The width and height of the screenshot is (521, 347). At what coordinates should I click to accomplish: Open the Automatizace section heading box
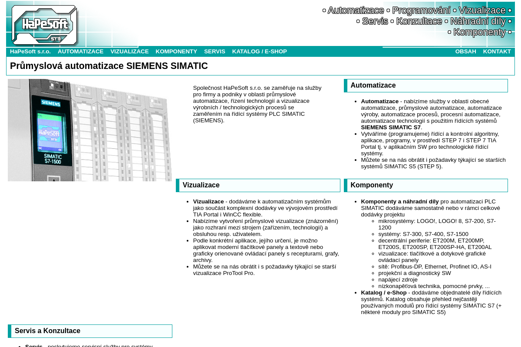coord(425,85)
